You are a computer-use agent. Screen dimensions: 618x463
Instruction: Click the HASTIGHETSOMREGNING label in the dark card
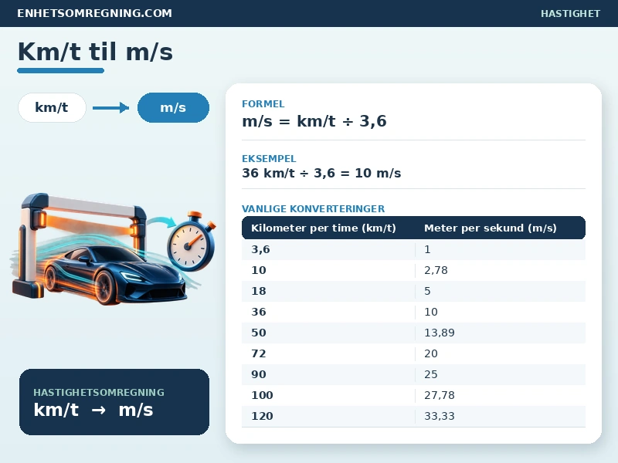[99, 393]
